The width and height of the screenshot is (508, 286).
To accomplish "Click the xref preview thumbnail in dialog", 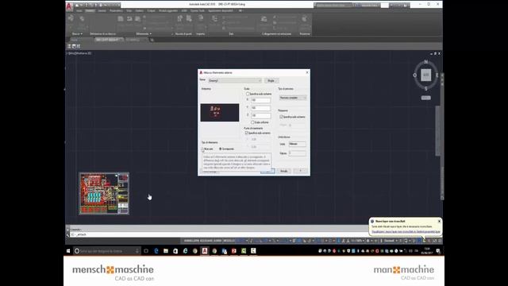I will [x=220, y=113].
